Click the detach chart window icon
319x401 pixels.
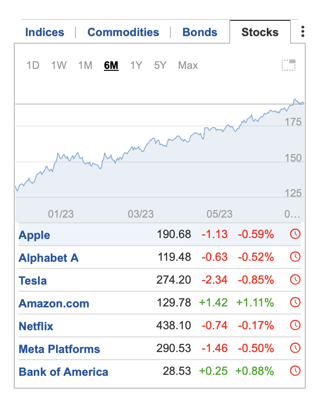[289, 65]
